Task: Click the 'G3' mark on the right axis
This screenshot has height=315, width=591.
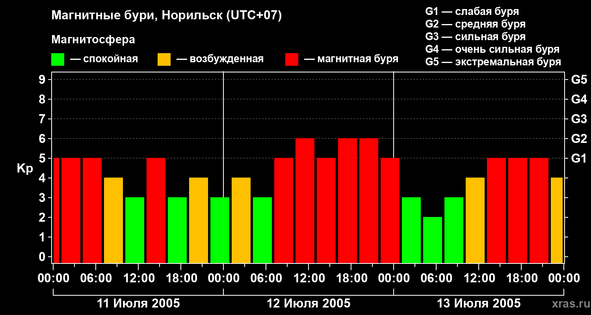Action: click(x=579, y=119)
